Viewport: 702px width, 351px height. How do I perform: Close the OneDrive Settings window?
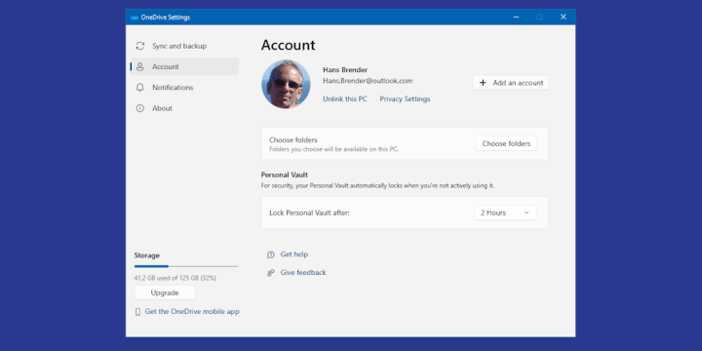[564, 17]
